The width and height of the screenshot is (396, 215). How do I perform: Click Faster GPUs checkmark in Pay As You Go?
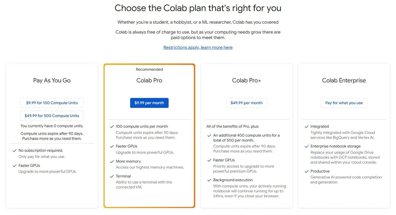(x=15, y=166)
